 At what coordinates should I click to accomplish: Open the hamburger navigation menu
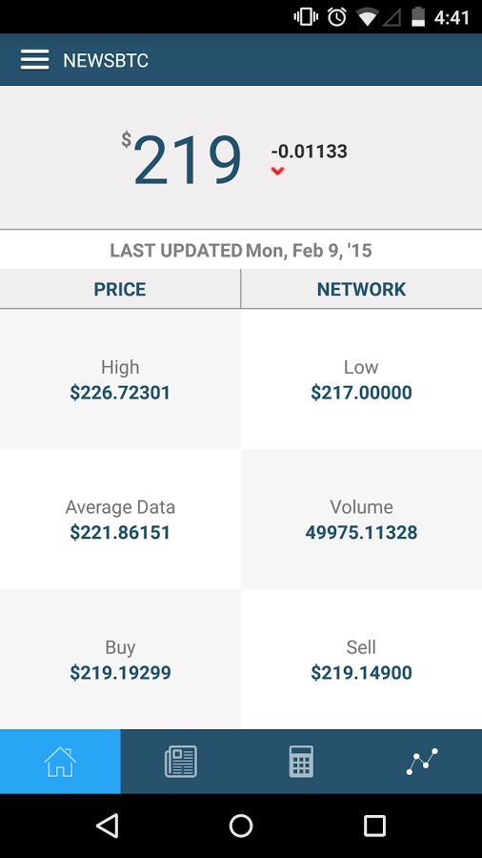[x=35, y=60]
